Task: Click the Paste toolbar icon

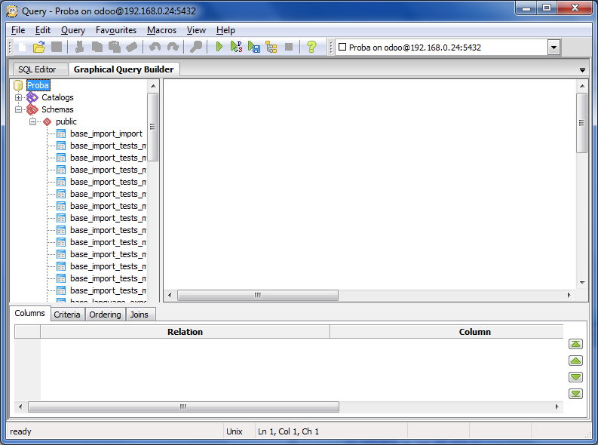Action: click(x=115, y=48)
